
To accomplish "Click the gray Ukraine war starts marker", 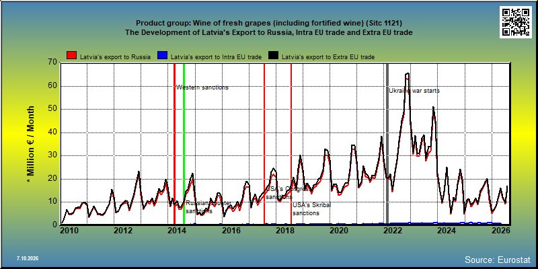I will click(388, 143).
